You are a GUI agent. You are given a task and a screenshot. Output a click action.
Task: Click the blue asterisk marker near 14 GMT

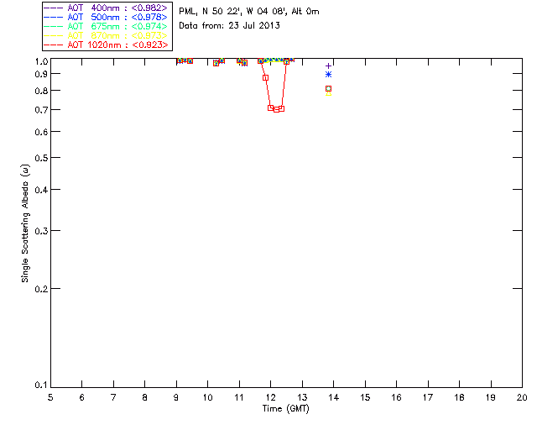(x=328, y=75)
